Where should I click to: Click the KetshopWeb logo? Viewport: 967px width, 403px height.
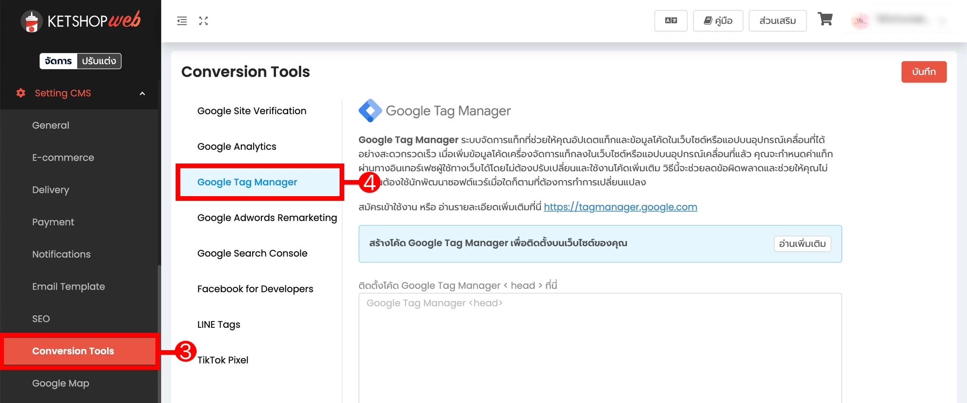pos(80,21)
